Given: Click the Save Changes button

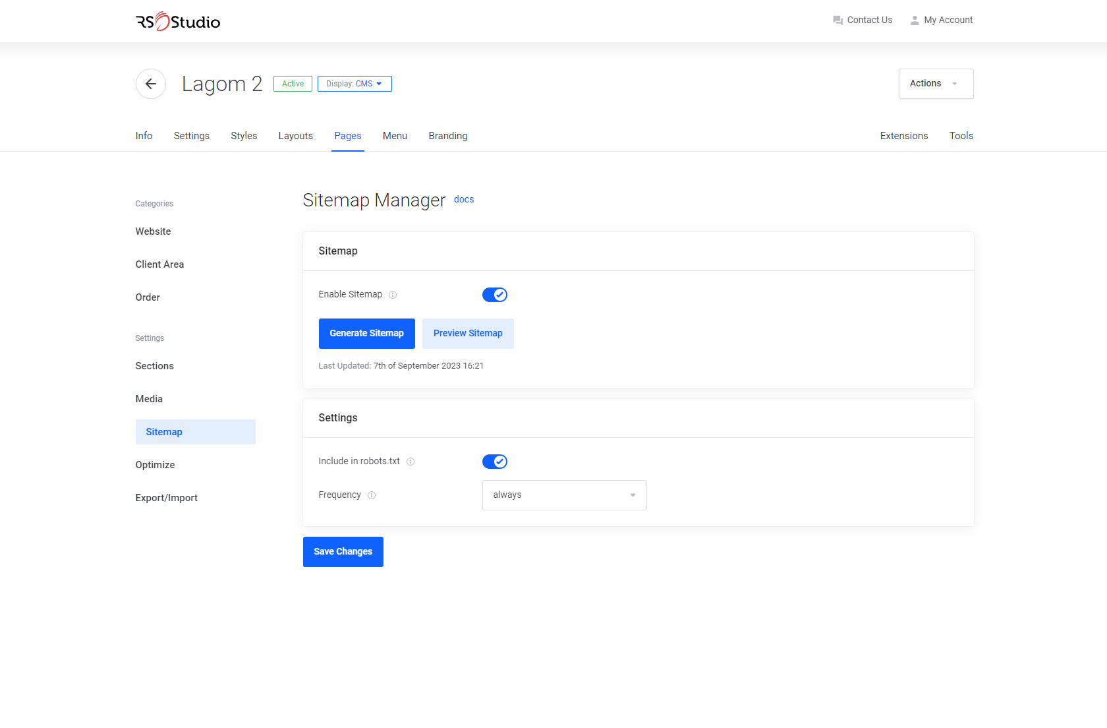Looking at the screenshot, I should point(343,552).
